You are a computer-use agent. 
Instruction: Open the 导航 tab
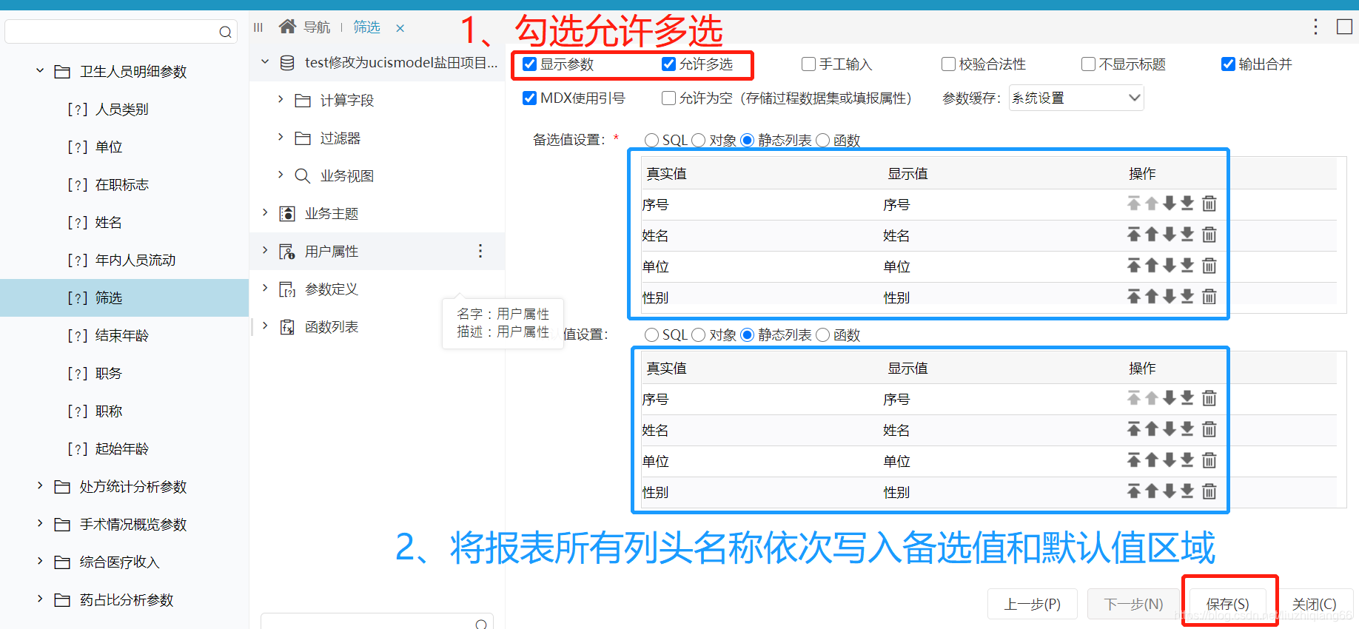[317, 27]
